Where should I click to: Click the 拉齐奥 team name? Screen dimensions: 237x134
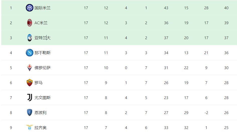pos(40,128)
